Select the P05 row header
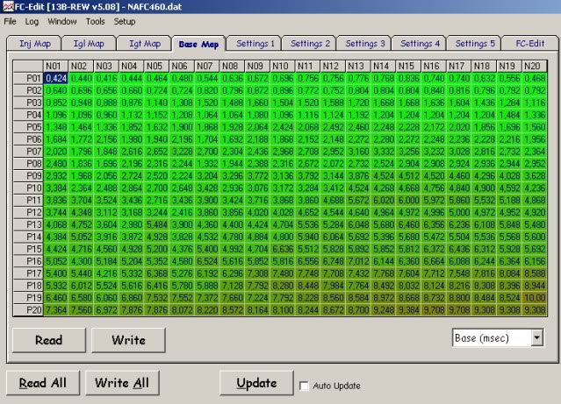 click(28, 127)
